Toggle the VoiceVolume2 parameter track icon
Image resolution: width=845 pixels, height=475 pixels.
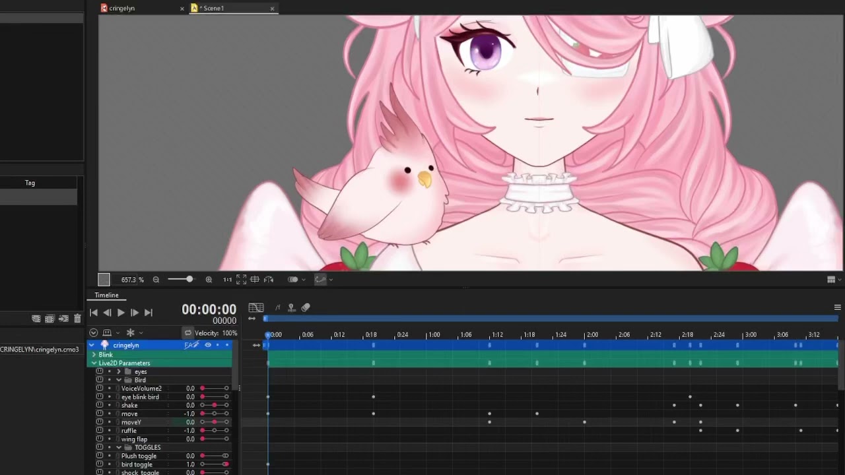pos(100,389)
